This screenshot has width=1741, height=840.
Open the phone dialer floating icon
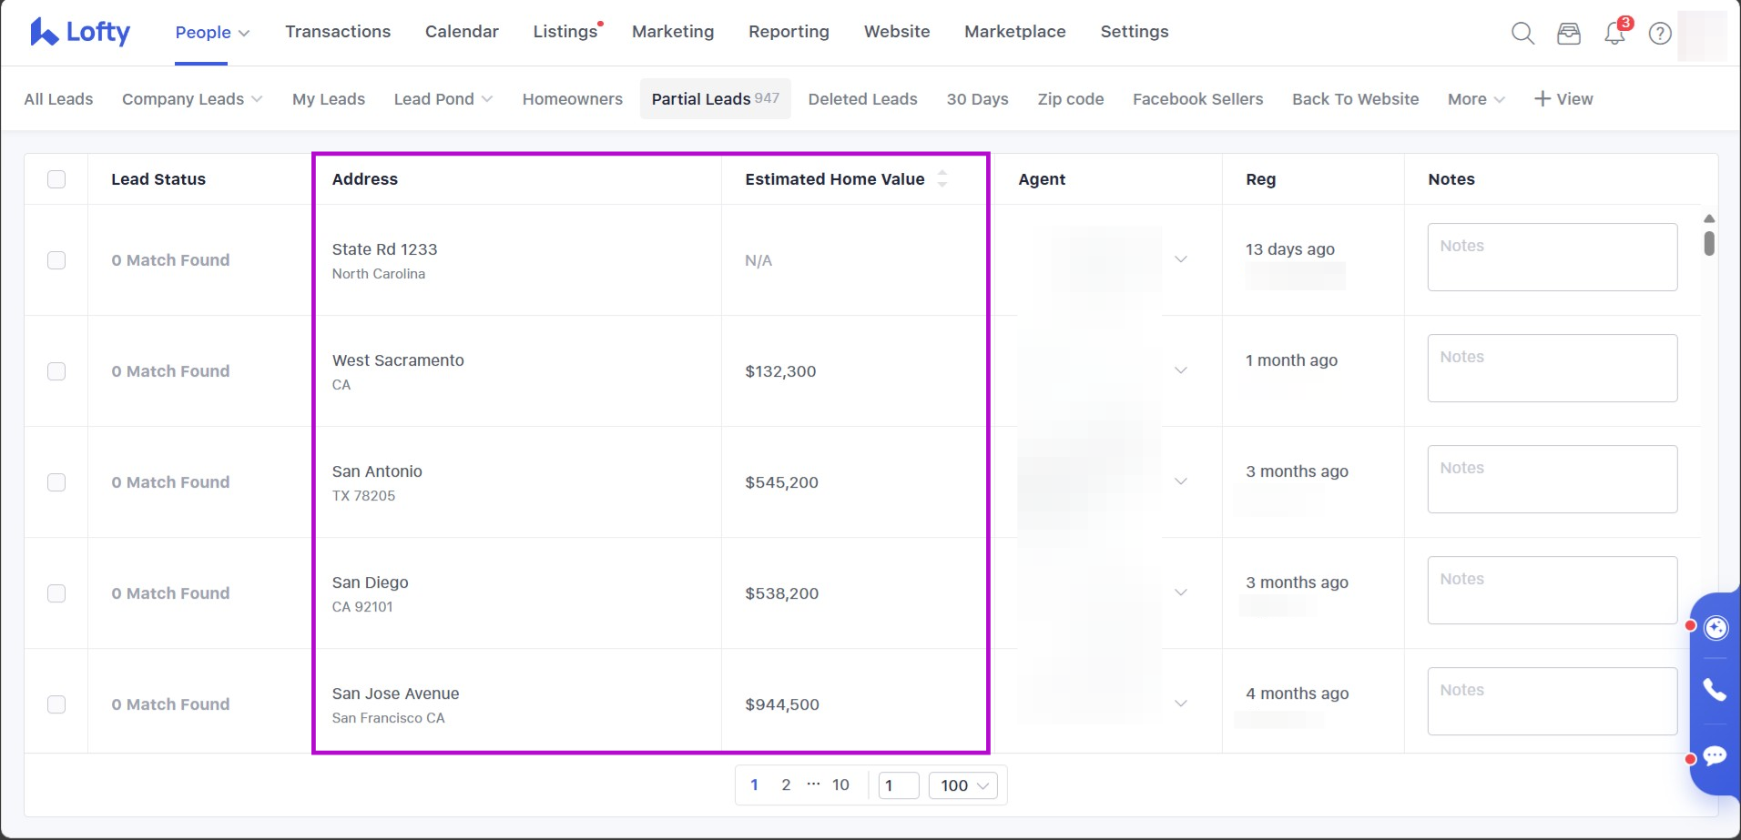[x=1715, y=691]
